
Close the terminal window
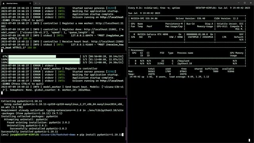tap(250, 3)
